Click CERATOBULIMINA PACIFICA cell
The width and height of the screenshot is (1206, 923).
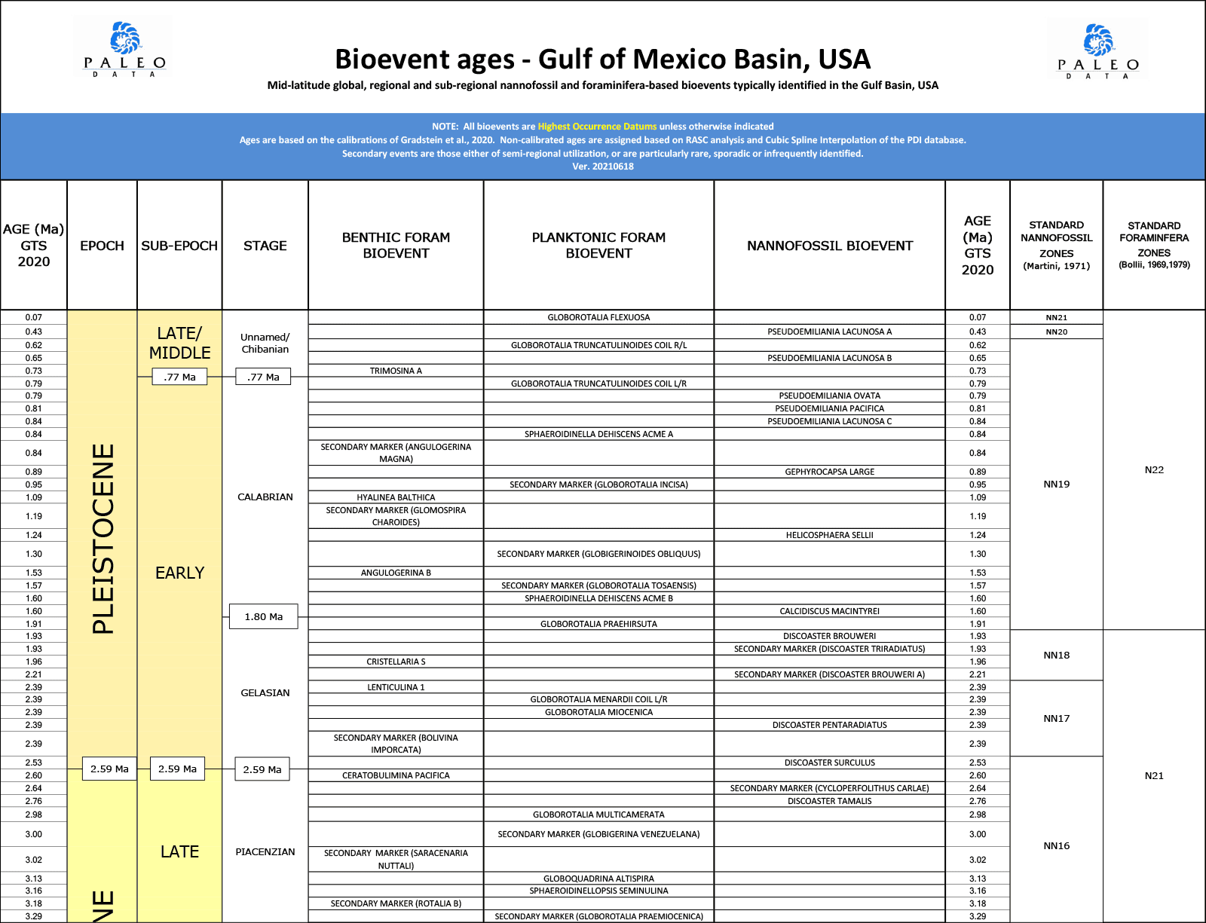[x=396, y=775]
